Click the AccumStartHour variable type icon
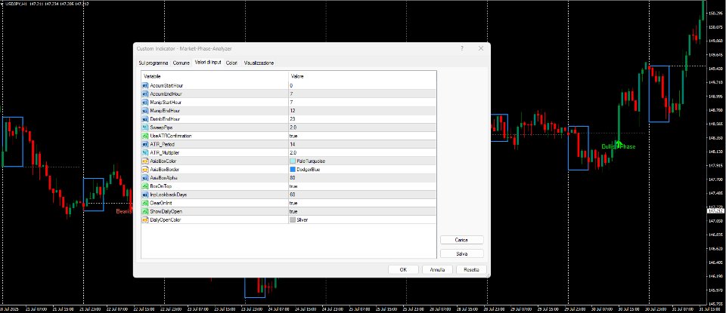 pyautogui.click(x=145, y=86)
